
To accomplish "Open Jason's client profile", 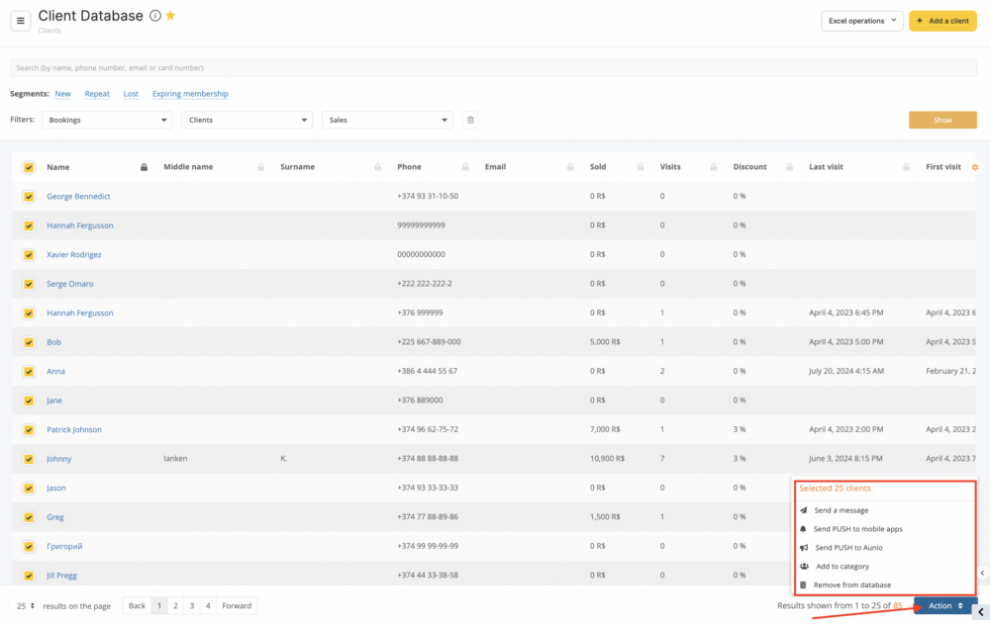I will tap(56, 488).
